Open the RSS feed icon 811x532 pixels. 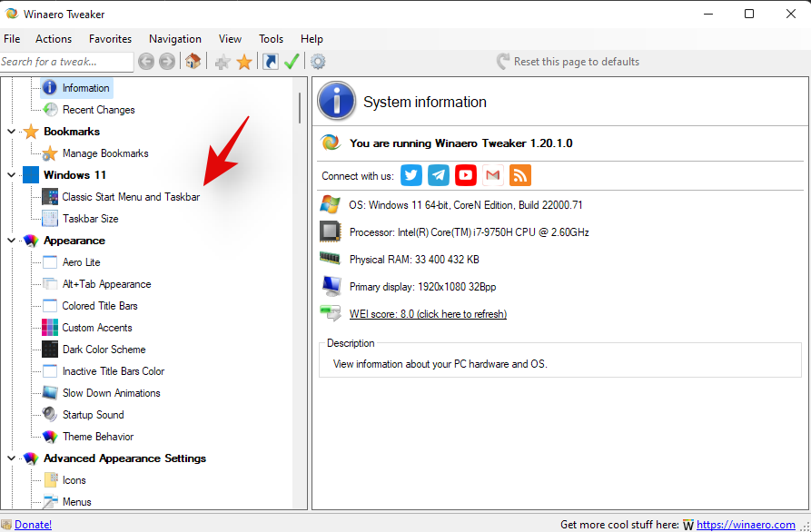click(x=520, y=175)
